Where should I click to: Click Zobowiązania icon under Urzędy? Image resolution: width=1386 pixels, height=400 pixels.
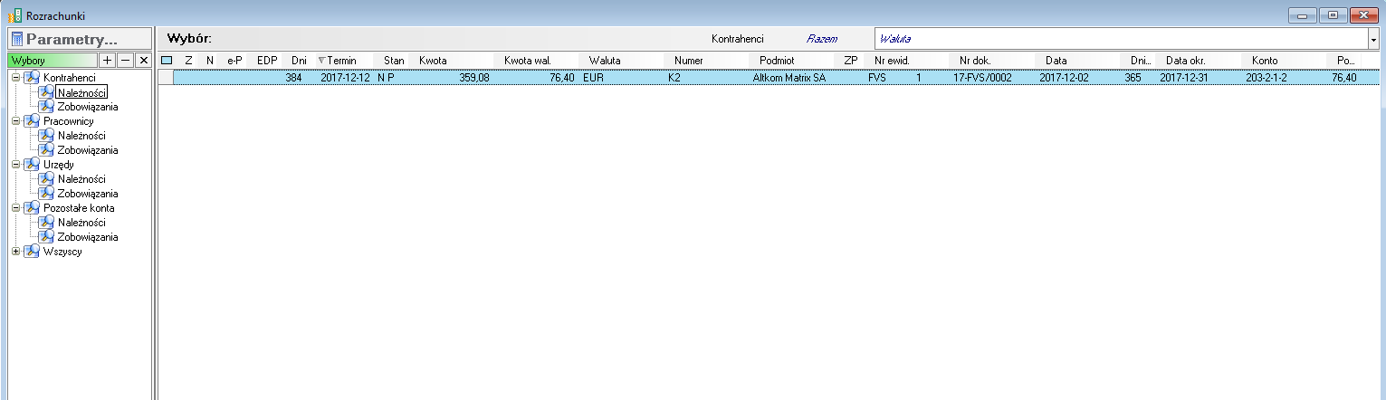(46, 194)
